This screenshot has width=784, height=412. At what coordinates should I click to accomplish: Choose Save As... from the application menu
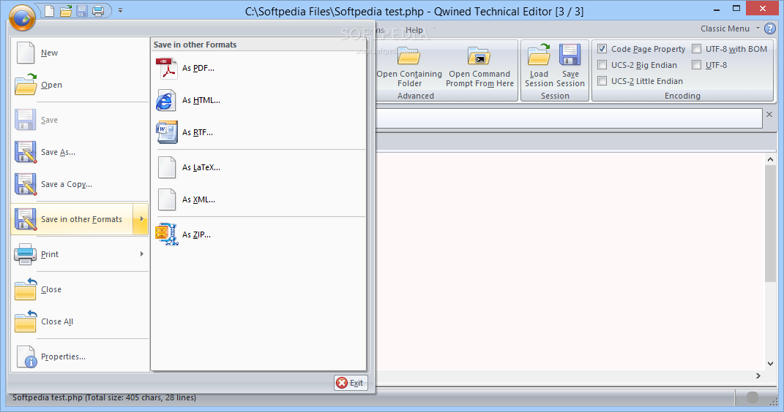(x=80, y=152)
